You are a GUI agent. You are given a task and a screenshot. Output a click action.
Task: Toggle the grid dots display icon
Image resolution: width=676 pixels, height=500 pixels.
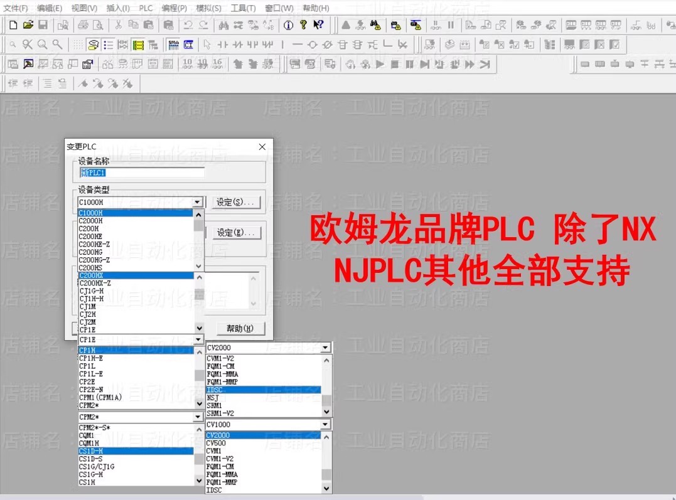coord(78,45)
